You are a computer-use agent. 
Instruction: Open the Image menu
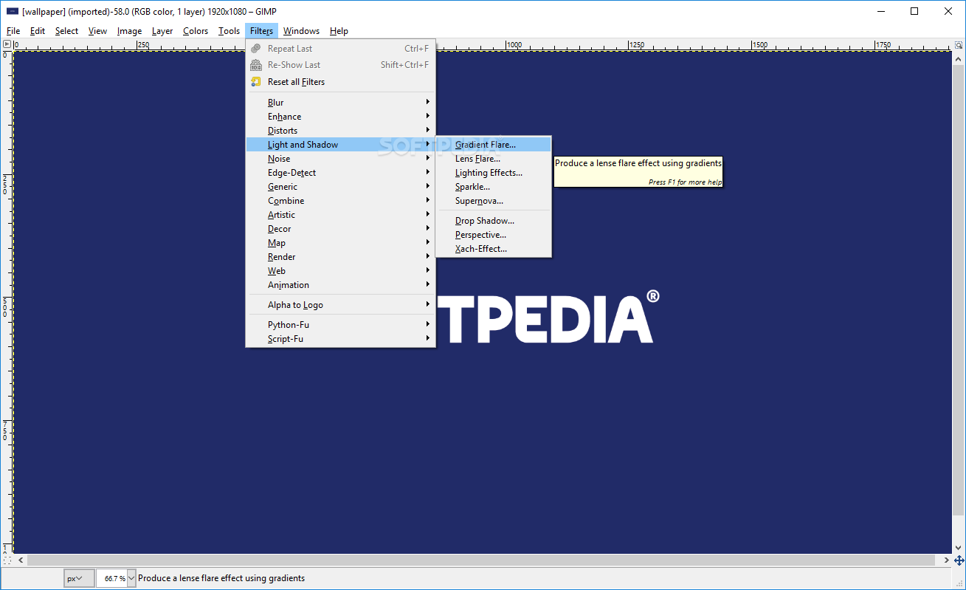[x=129, y=31]
